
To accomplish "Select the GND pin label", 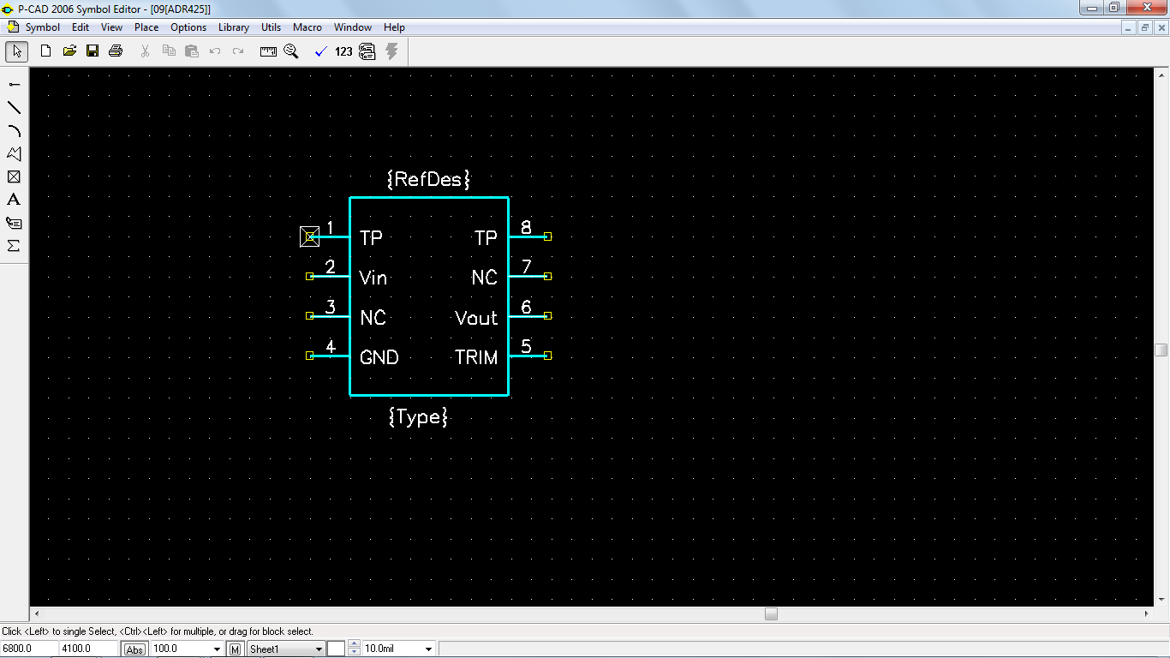I will pos(379,357).
